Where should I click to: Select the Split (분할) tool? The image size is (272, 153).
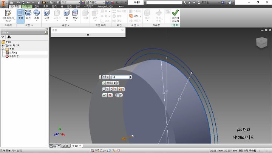[x=75, y=15]
